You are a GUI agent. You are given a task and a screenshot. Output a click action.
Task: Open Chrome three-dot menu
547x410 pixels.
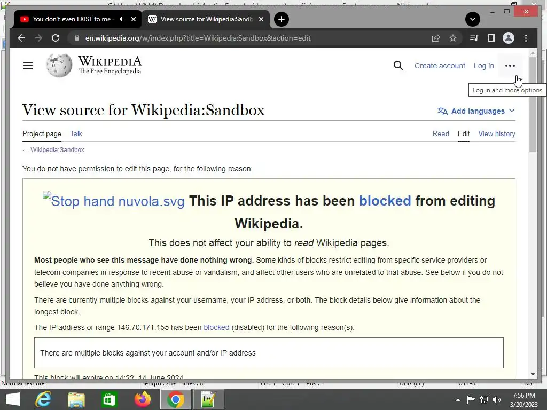[526, 38]
